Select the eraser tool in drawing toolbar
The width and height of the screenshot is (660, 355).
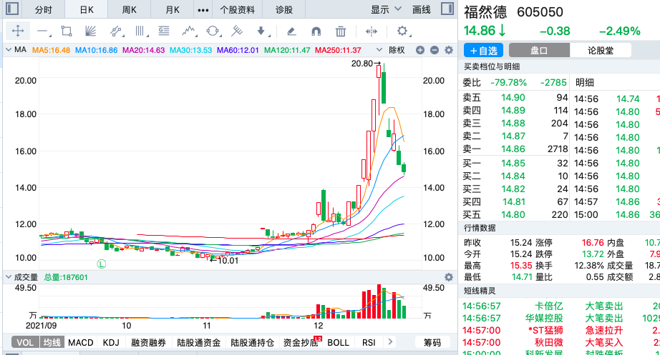click(x=291, y=31)
